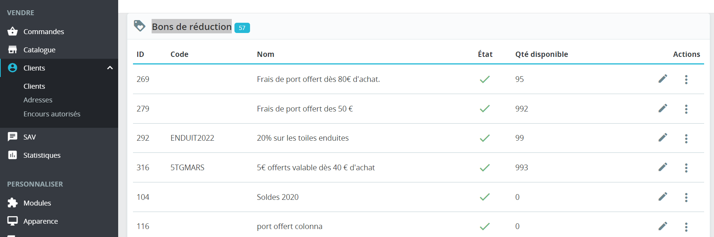The width and height of the screenshot is (714, 237).
Task: Click the Statistiques chart icon
Action: click(x=13, y=155)
